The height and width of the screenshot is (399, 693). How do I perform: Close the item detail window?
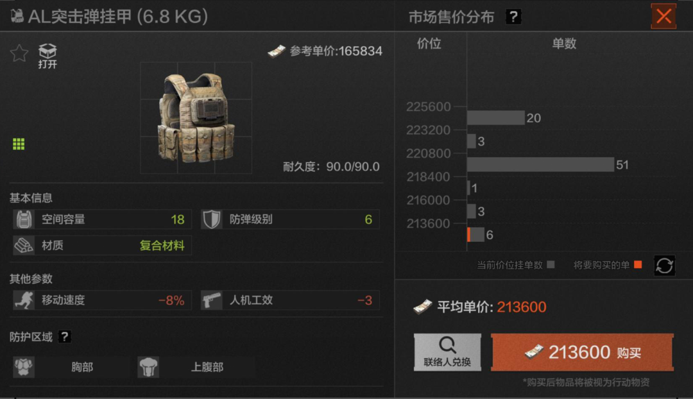click(663, 16)
